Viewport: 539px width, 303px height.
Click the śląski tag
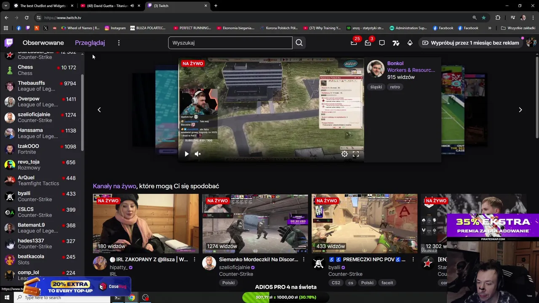coord(376,87)
